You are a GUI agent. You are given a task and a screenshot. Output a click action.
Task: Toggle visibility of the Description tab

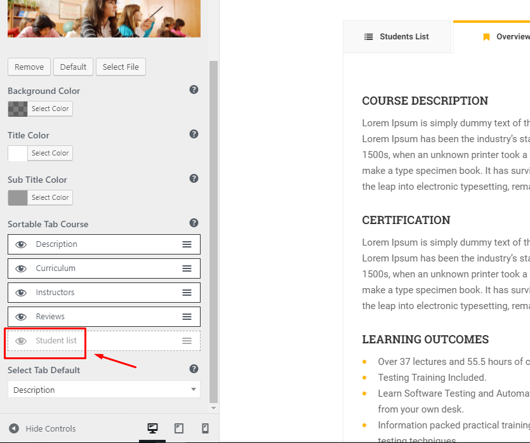point(21,244)
